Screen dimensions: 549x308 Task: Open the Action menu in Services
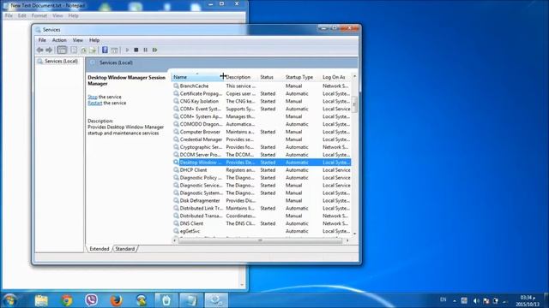[x=59, y=40]
